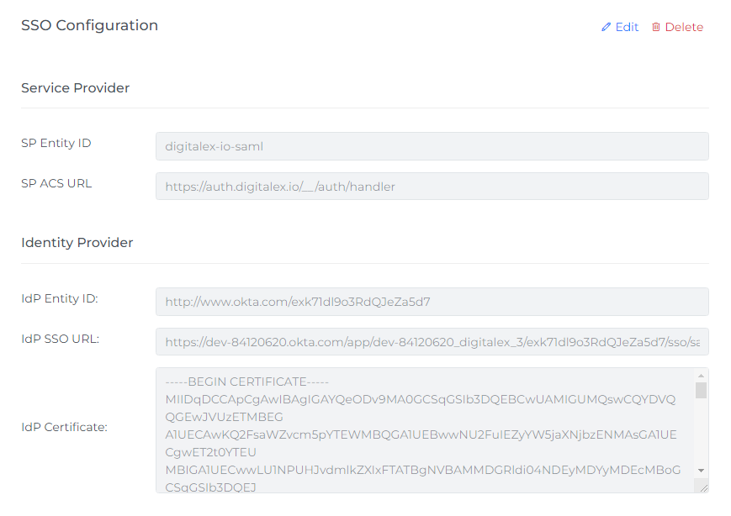Click the pencil icon beside Edit
The height and width of the screenshot is (516, 731).
606,27
